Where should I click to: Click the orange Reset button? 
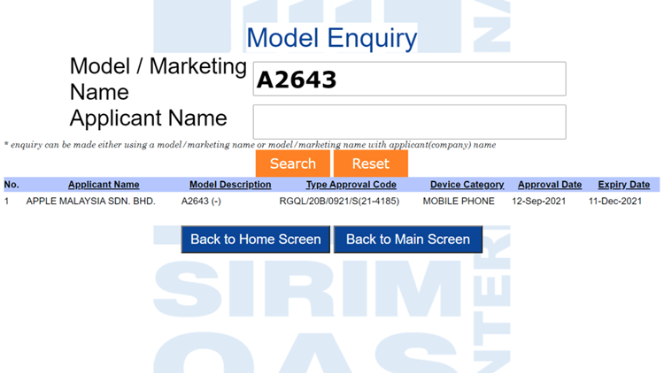coord(371,164)
